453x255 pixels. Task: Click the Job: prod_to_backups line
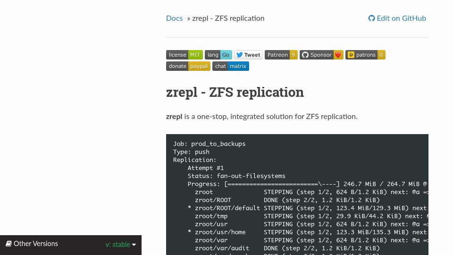point(209,144)
